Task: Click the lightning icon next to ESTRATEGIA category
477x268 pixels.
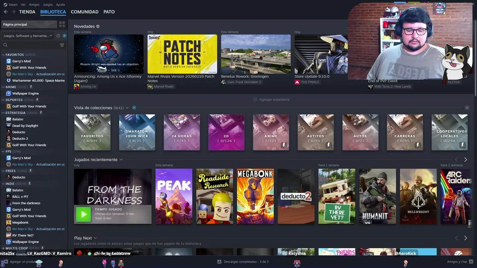Action: click(41, 112)
